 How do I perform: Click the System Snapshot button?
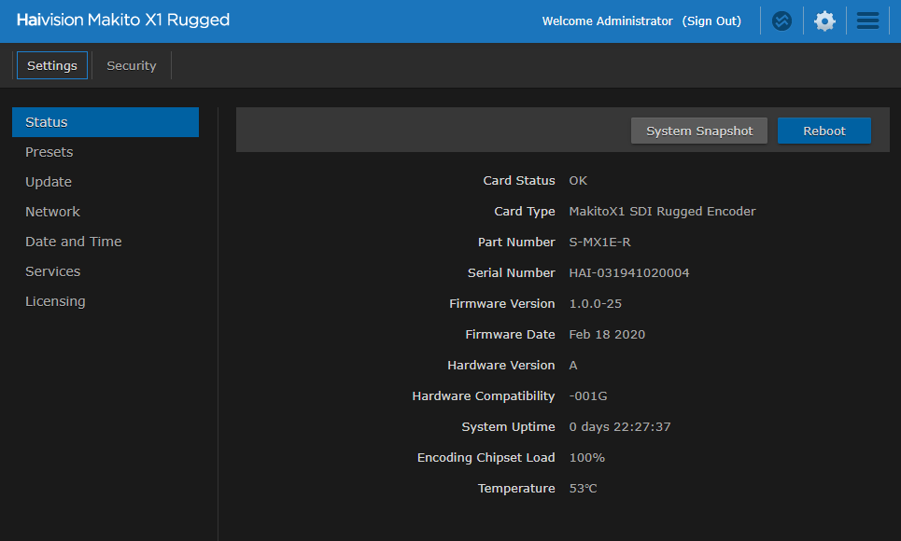[x=698, y=131]
